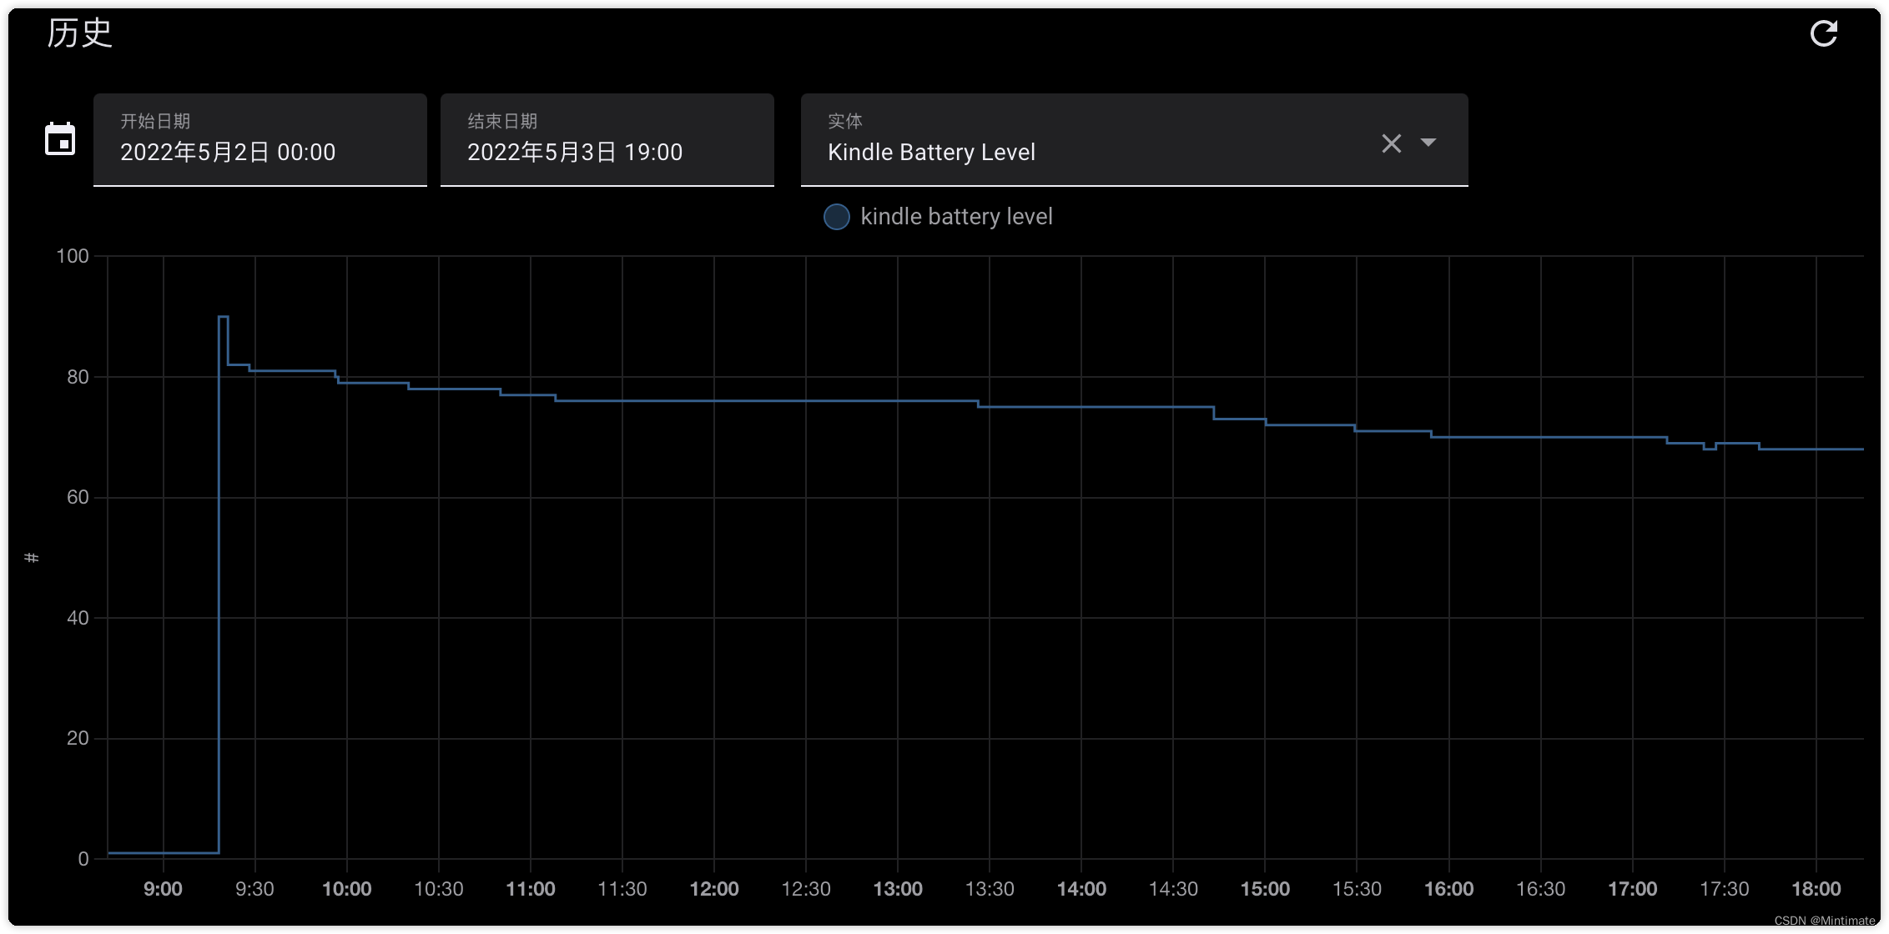Click the 80 value axis label
Viewport: 1889px width, 934px height.
tap(78, 377)
